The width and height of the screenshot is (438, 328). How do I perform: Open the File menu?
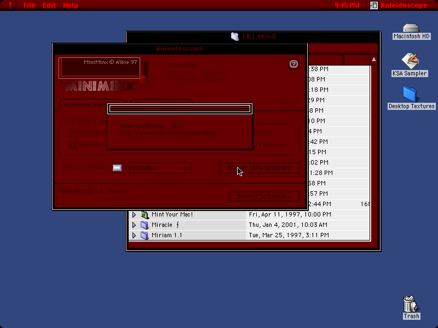30,5
